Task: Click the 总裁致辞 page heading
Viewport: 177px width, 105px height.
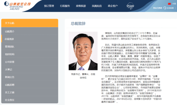Action: pyautogui.click(x=78, y=23)
